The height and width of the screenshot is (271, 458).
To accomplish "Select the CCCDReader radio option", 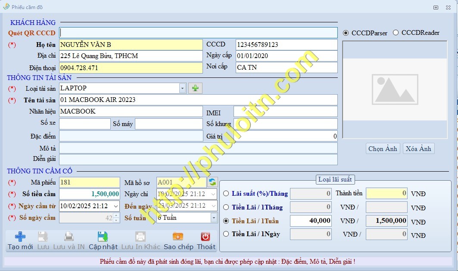I will [x=396, y=33].
